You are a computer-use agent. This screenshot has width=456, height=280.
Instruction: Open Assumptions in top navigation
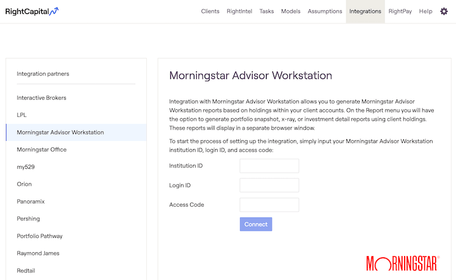point(325,11)
